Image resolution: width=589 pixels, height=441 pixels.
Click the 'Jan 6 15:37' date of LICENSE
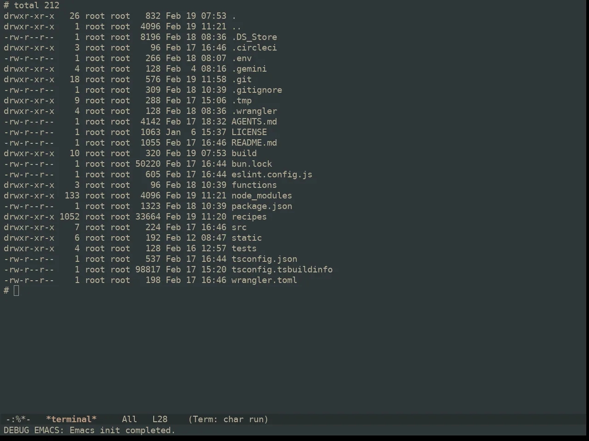pos(196,132)
